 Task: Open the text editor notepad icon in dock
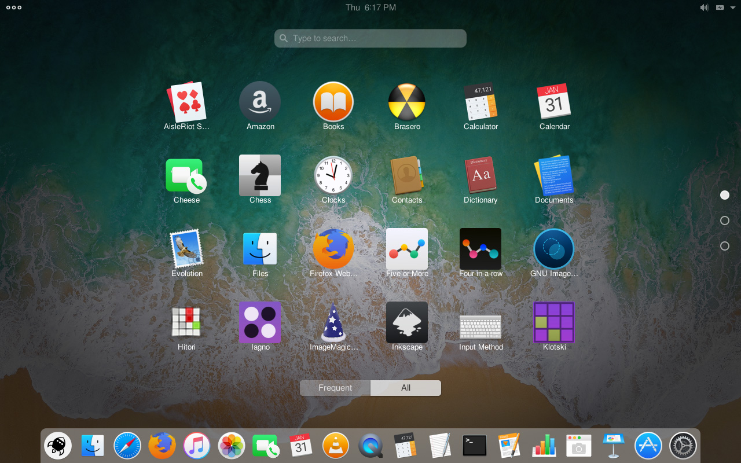(440, 446)
